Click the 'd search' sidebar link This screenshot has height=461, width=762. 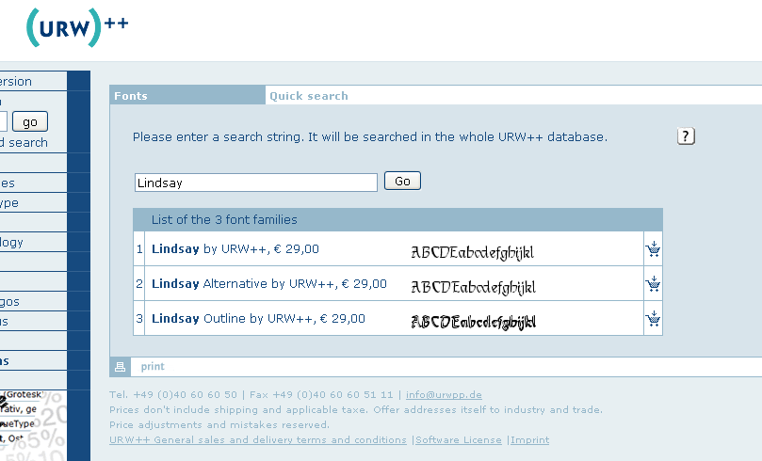pos(24,143)
